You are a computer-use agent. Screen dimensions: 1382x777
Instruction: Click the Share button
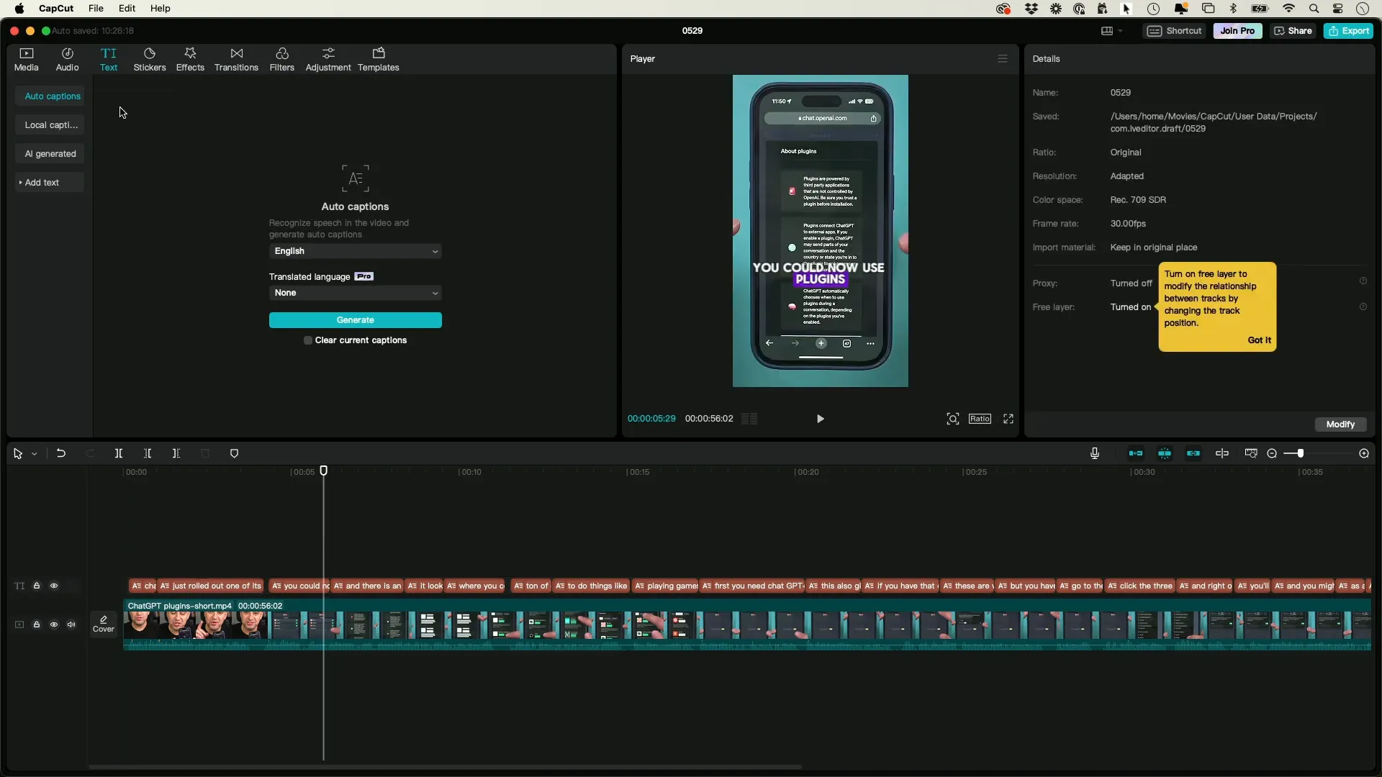[1293, 31]
